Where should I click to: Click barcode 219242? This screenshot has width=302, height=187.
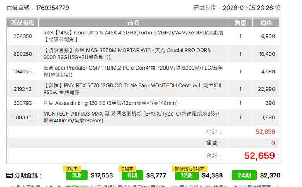click(23, 89)
